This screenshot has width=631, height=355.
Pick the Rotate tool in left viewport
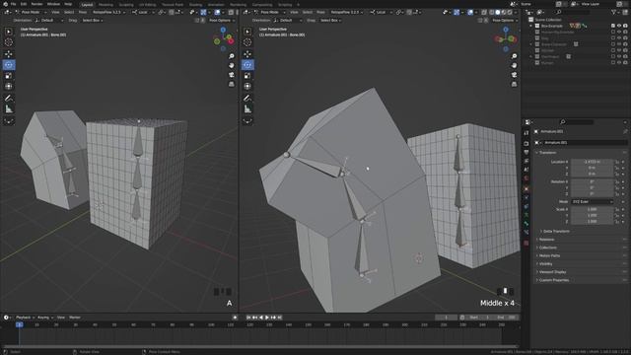9,65
